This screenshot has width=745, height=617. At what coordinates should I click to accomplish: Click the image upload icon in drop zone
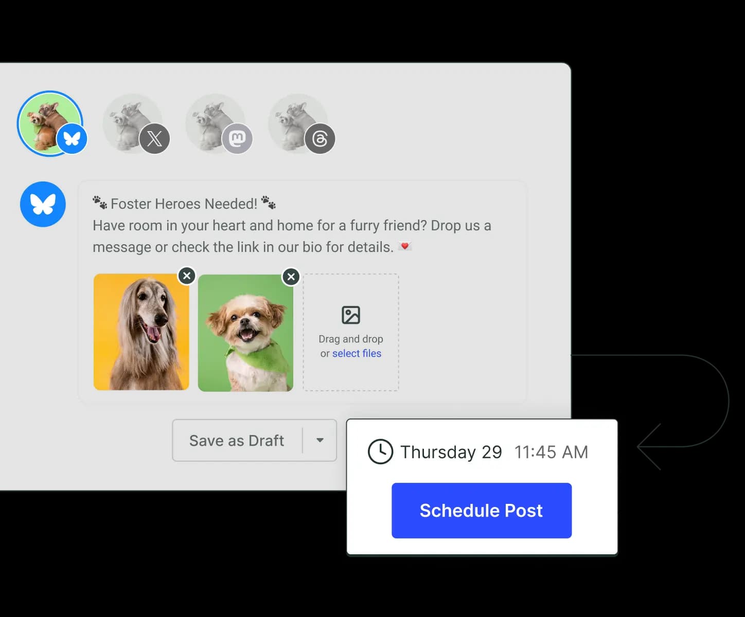[350, 315]
